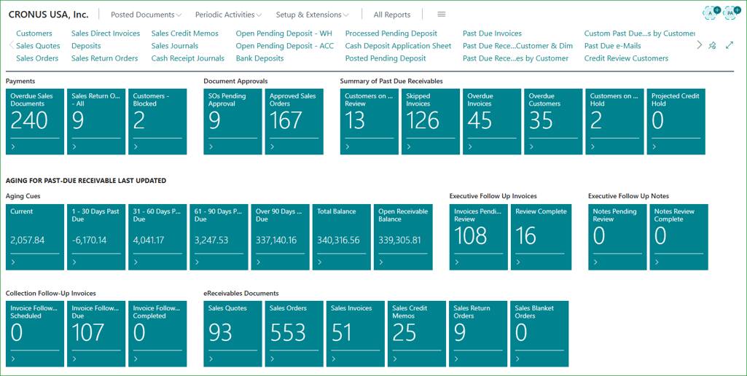747x376 pixels.
Task: Click right arrow to show more links
Action: point(700,45)
